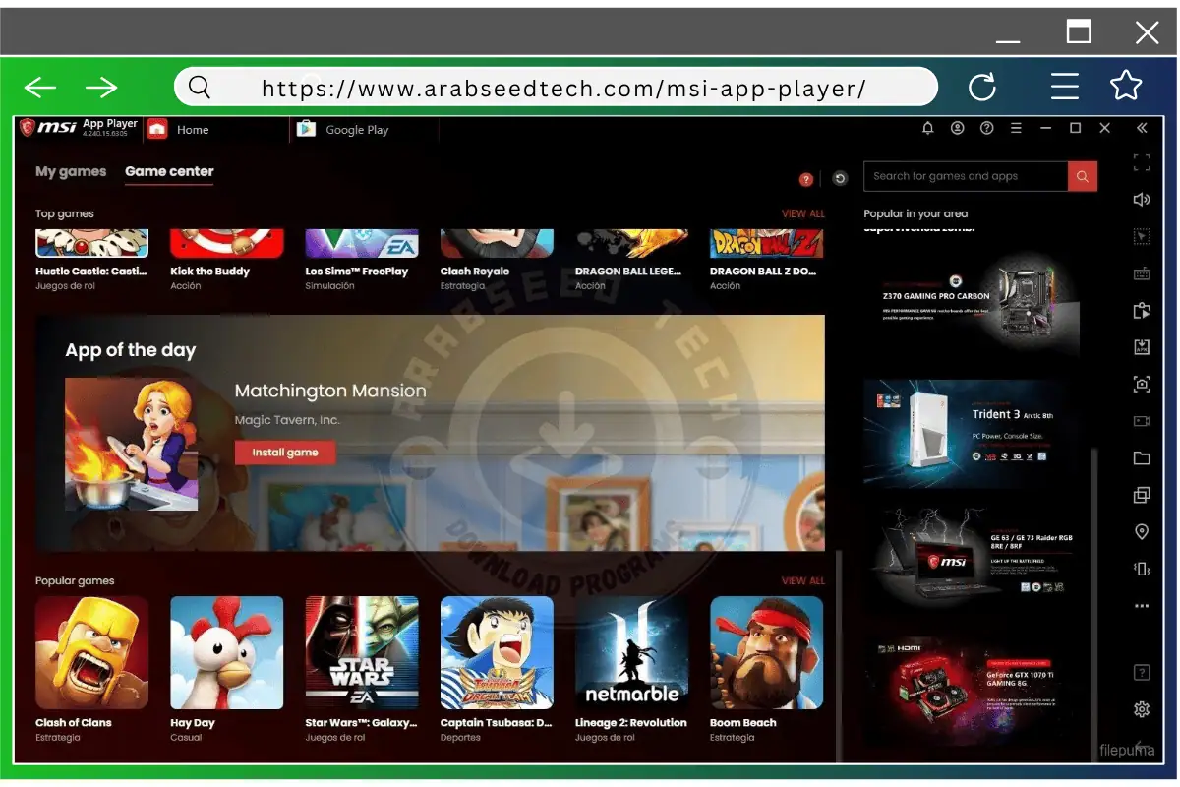Viewport: 1180px width, 787px height.
Task: Open VIEW ALL for Popular games
Action: [803, 580]
